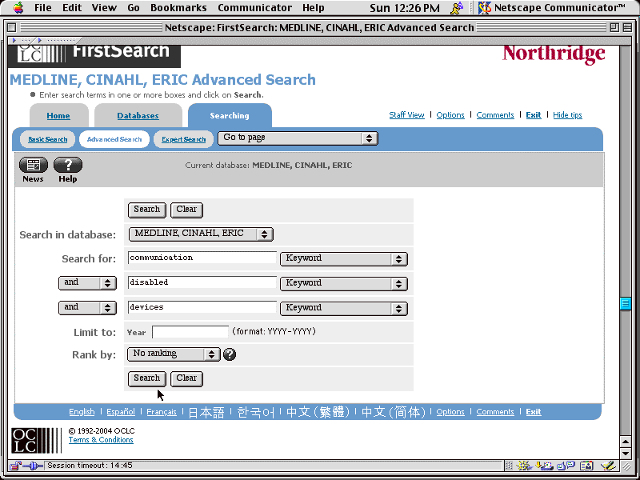The height and width of the screenshot is (480, 640).
Task: Open Navigator from the component bar
Action: 524,466
